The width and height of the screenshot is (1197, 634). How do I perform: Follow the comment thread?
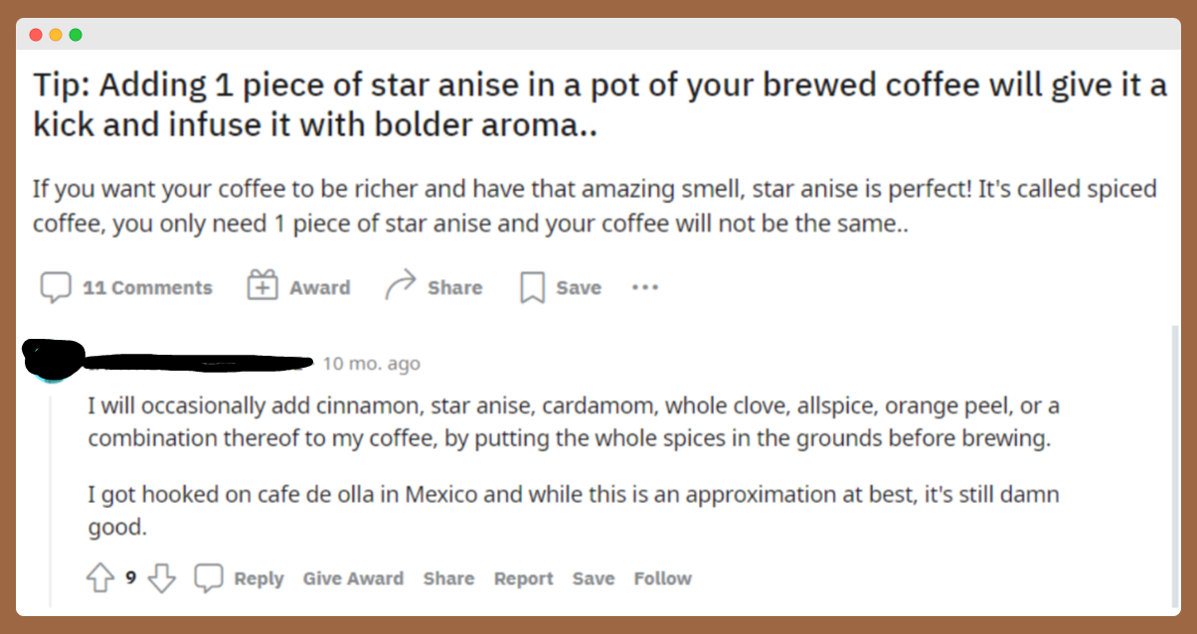coord(662,578)
